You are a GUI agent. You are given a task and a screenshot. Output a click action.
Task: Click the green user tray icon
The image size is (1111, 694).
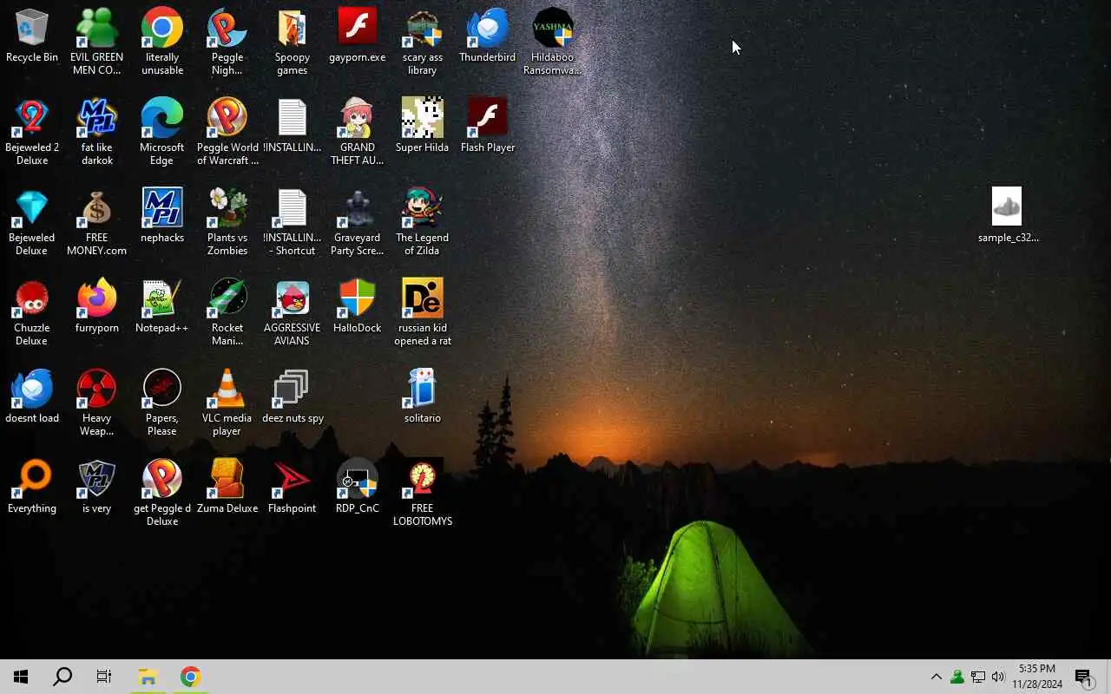point(957,677)
